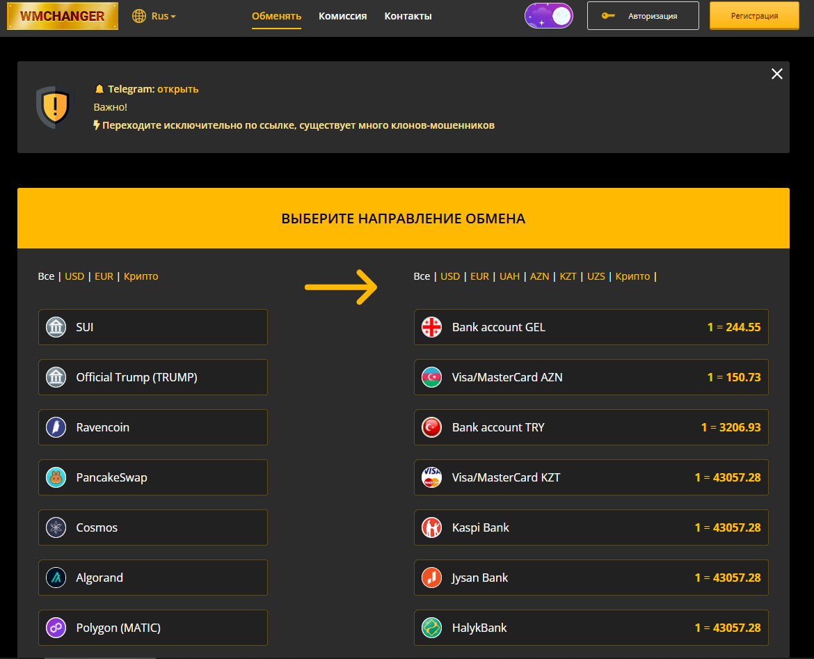Filter the right list by Крипто
This screenshot has height=659, width=814.
632,276
